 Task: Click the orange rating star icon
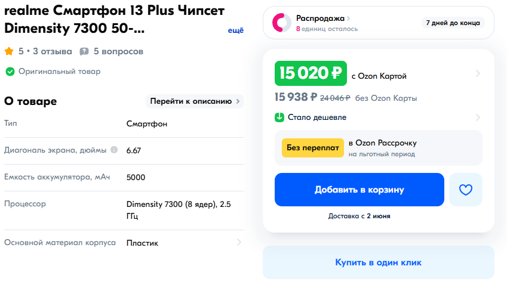tap(10, 52)
